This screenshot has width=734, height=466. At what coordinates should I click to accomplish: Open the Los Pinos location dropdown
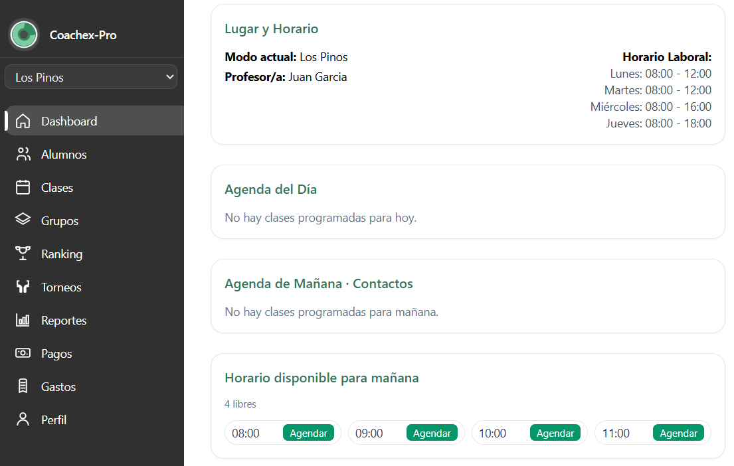[x=91, y=77]
